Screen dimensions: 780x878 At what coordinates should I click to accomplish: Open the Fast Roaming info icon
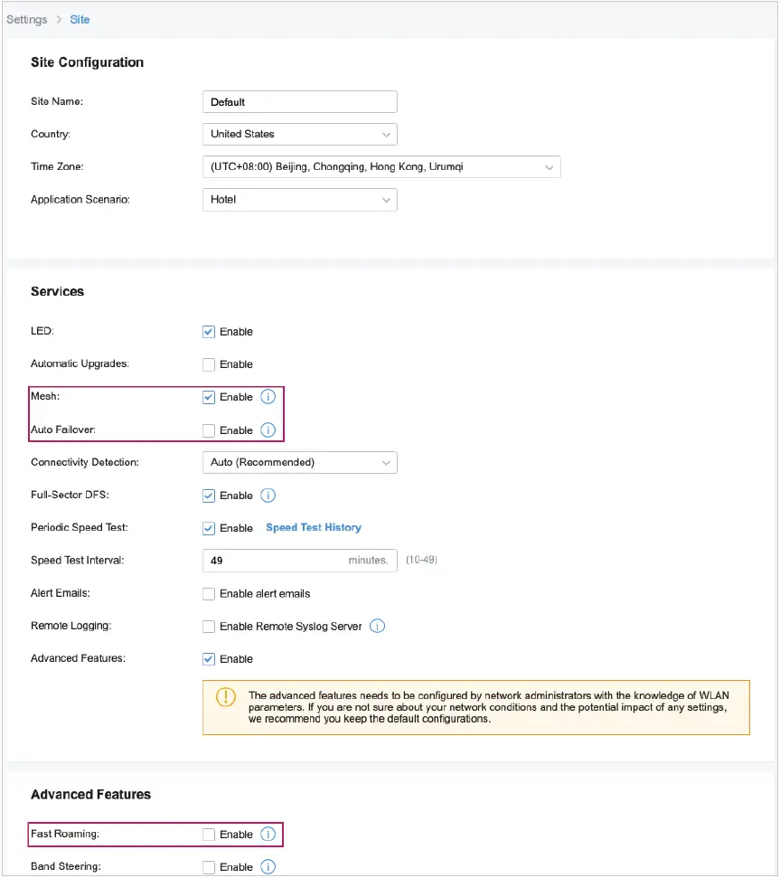coord(268,834)
